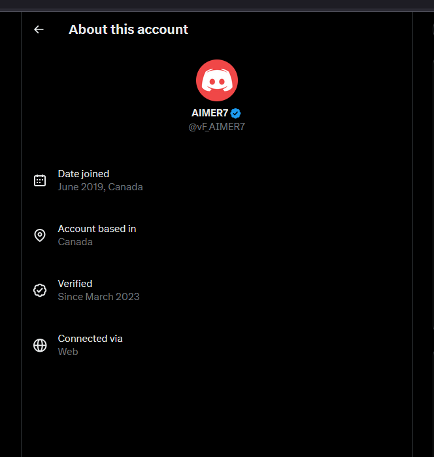Open AIMER7's Discord-logo profile picture
434x457 pixels.
pos(217,80)
